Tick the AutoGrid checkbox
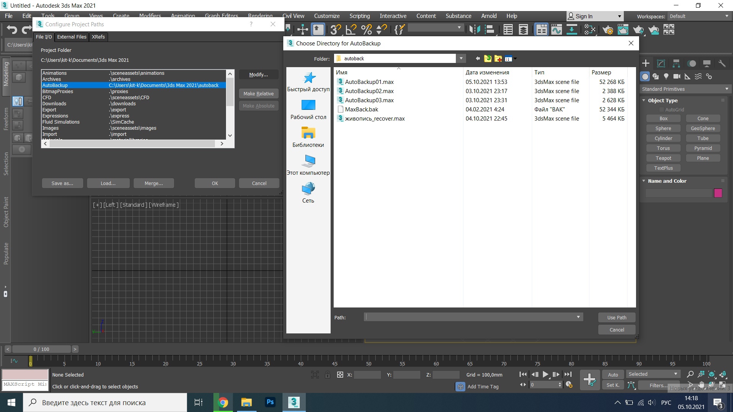Image resolution: width=733 pixels, height=412 pixels. pos(662,110)
